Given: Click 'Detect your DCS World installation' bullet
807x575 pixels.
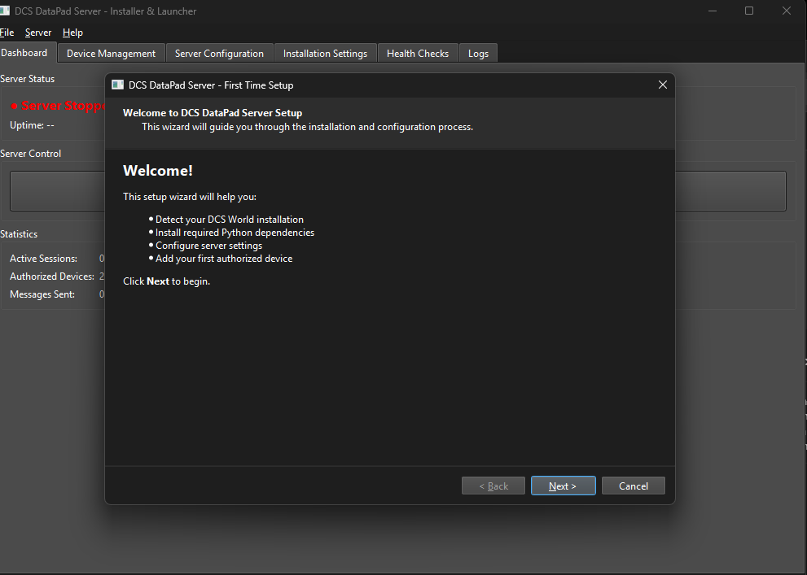Looking at the screenshot, I should click(x=230, y=220).
